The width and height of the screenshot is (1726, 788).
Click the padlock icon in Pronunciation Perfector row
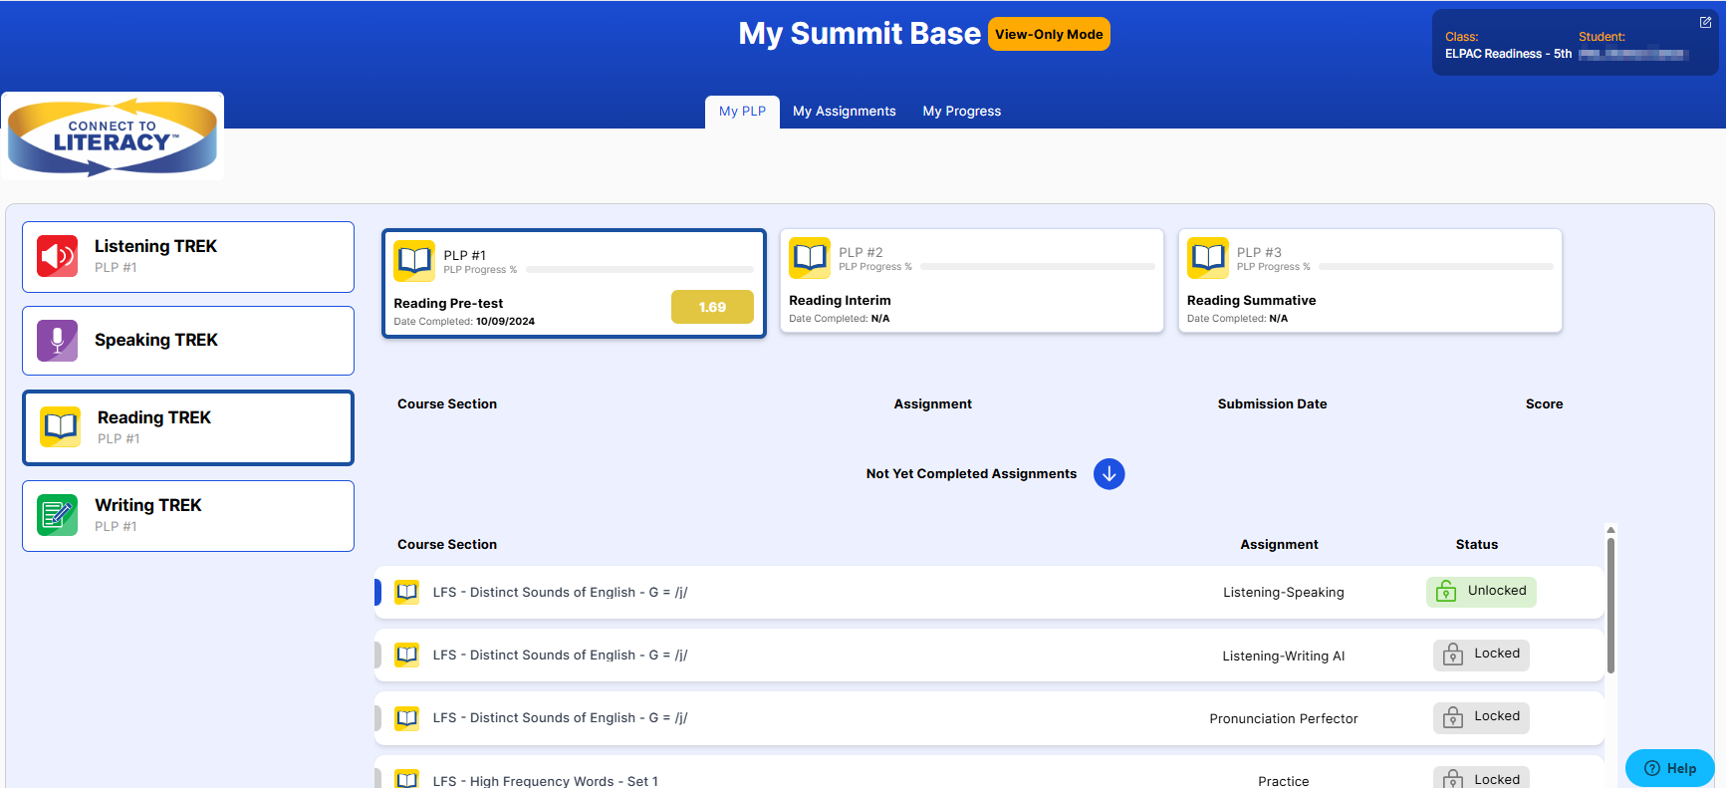click(1453, 717)
